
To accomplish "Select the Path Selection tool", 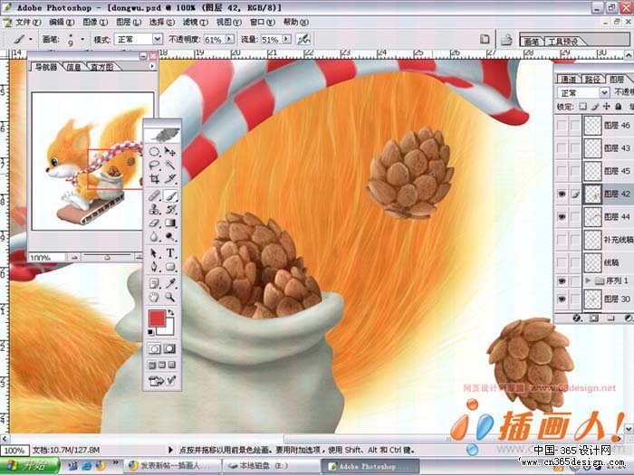I will (x=154, y=253).
